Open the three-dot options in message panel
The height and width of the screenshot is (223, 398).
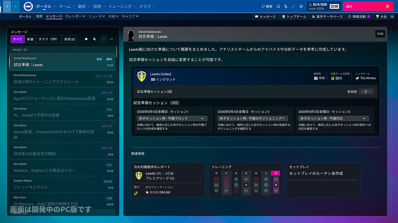(112, 39)
